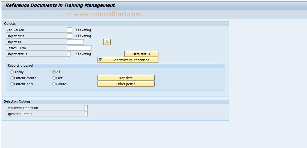The width and height of the screenshot is (307, 148).
Task: Click Set structure conditions button
Action: 128,60
